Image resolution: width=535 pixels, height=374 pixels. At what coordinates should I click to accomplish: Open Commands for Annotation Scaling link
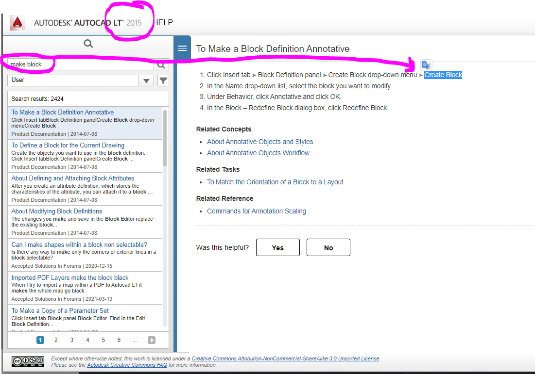pyautogui.click(x=257, y=211)
